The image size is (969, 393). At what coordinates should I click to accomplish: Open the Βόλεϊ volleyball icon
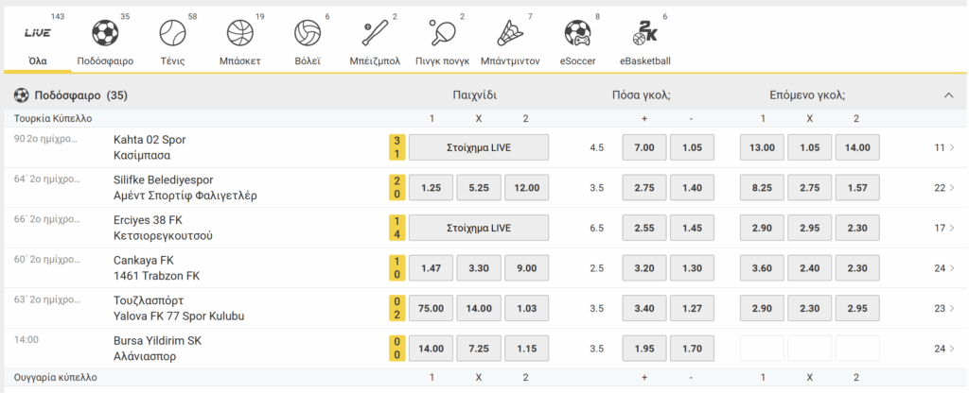coord(308,33)
